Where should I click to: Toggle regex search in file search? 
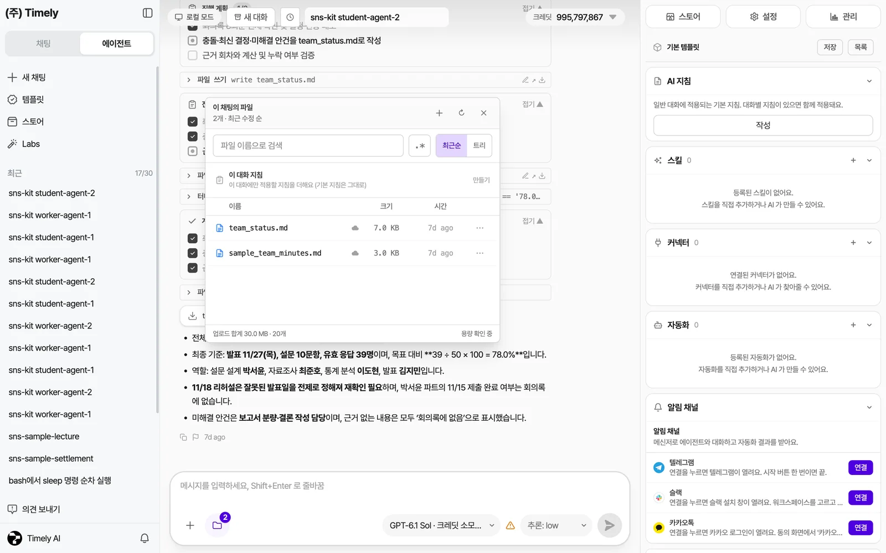[x=420, y=146]
